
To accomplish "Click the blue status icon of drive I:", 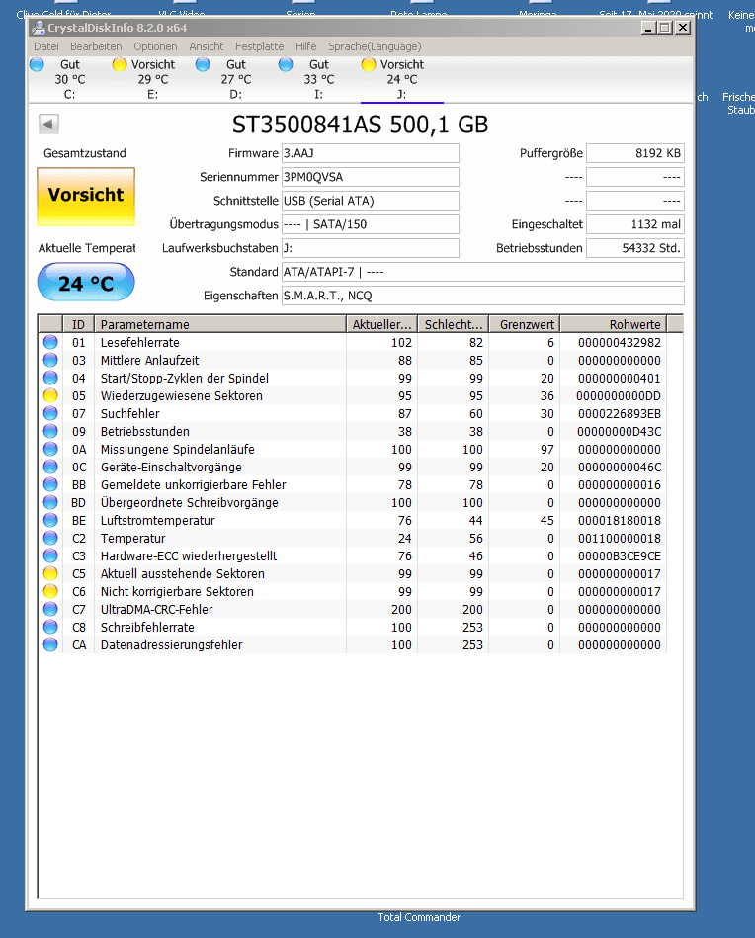I will coord(286,64).
